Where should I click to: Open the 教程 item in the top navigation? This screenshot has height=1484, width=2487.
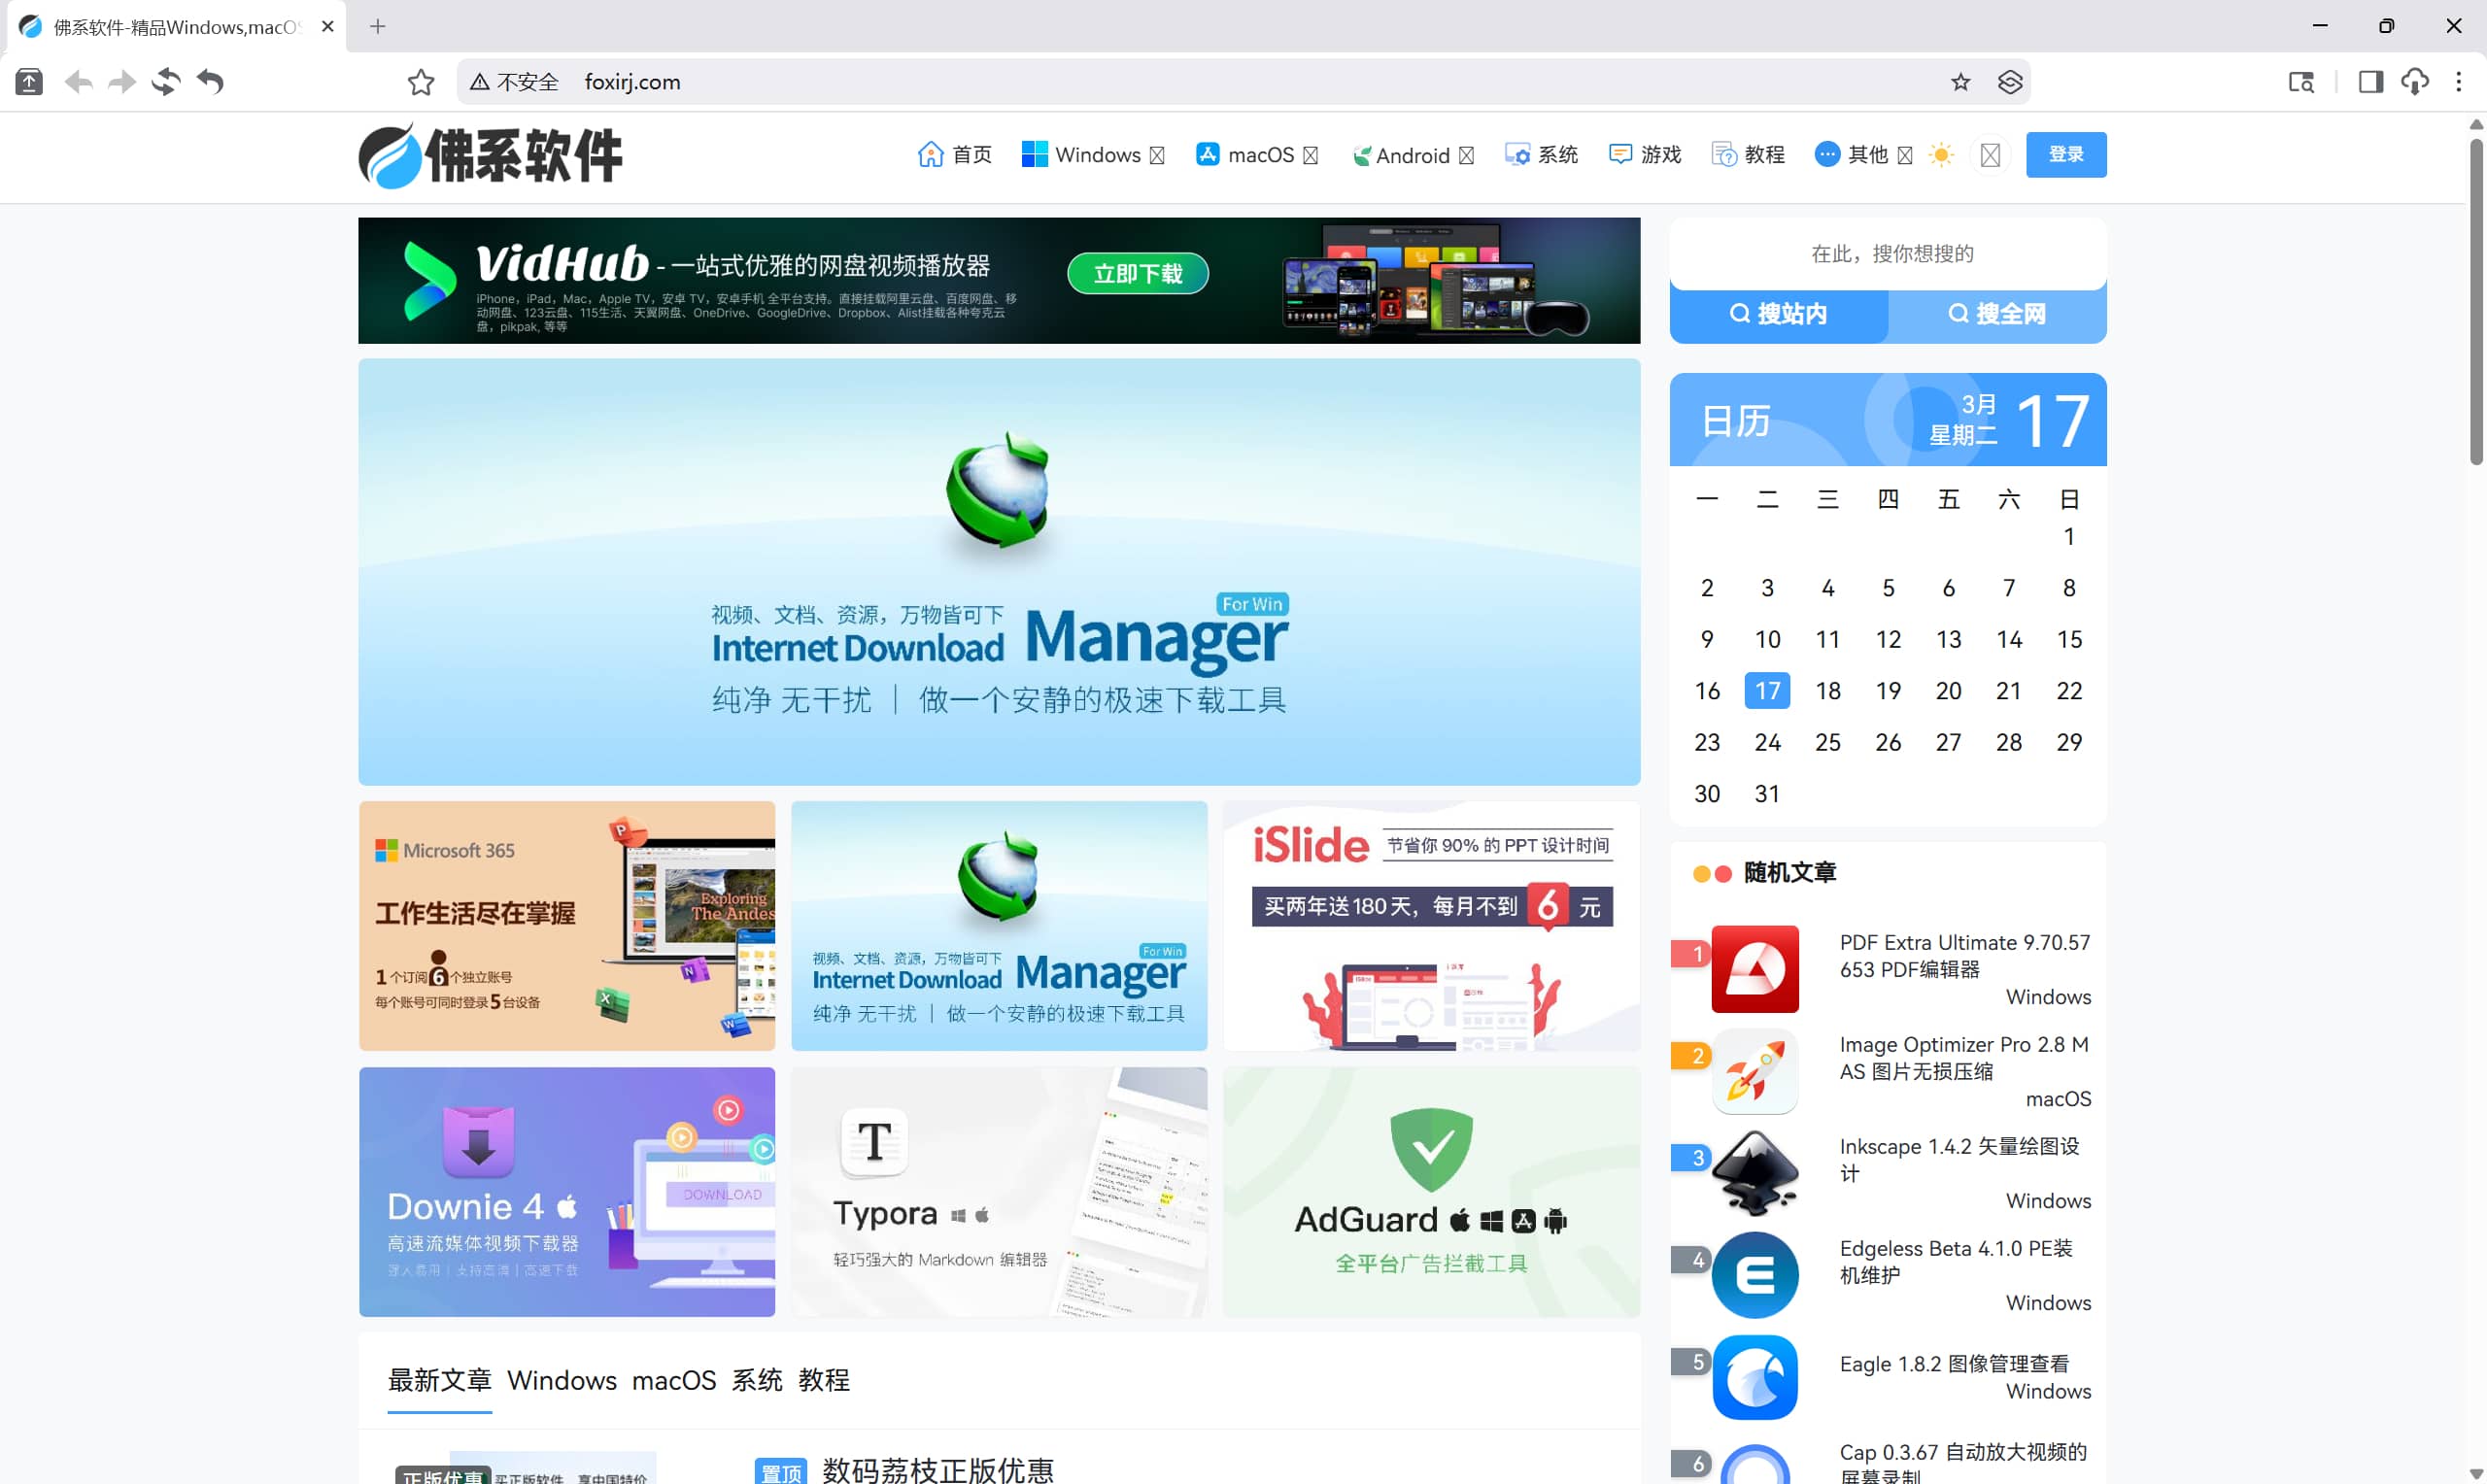tap(1748, 155)
